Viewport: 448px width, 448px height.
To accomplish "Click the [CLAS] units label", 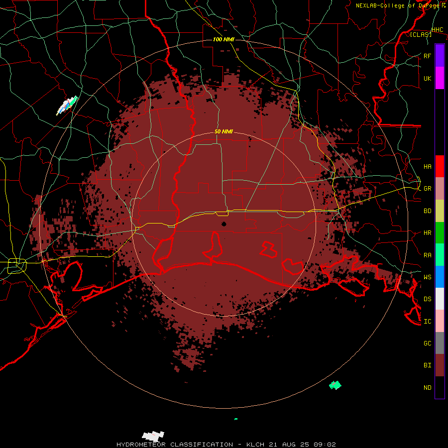I will click(421, 34).
